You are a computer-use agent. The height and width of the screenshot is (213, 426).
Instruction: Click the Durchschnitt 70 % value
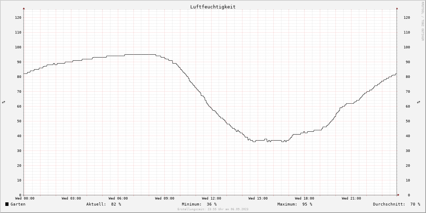(x=397, y=204)
